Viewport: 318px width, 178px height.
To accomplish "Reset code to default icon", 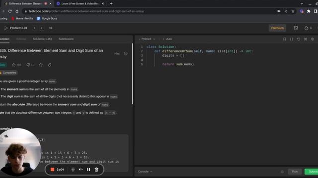I will point(299,39).
